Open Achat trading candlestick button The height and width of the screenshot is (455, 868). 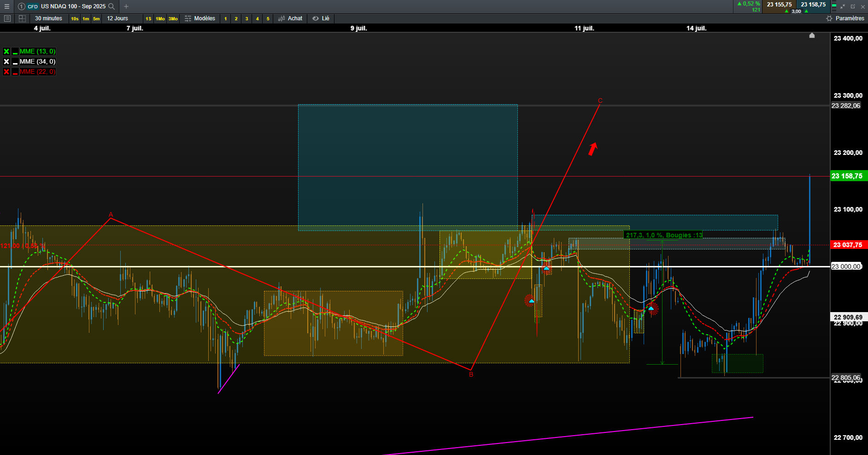(290, 18)
